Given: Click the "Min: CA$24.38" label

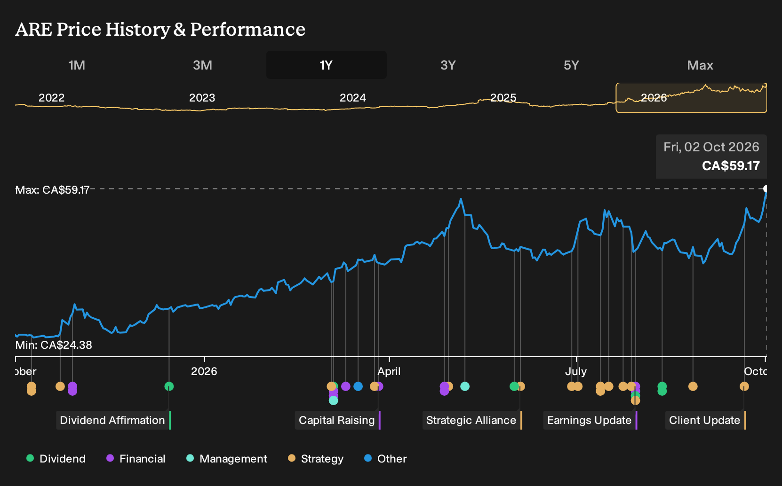Looking at the screenshot, I should (x=54, y=345).
